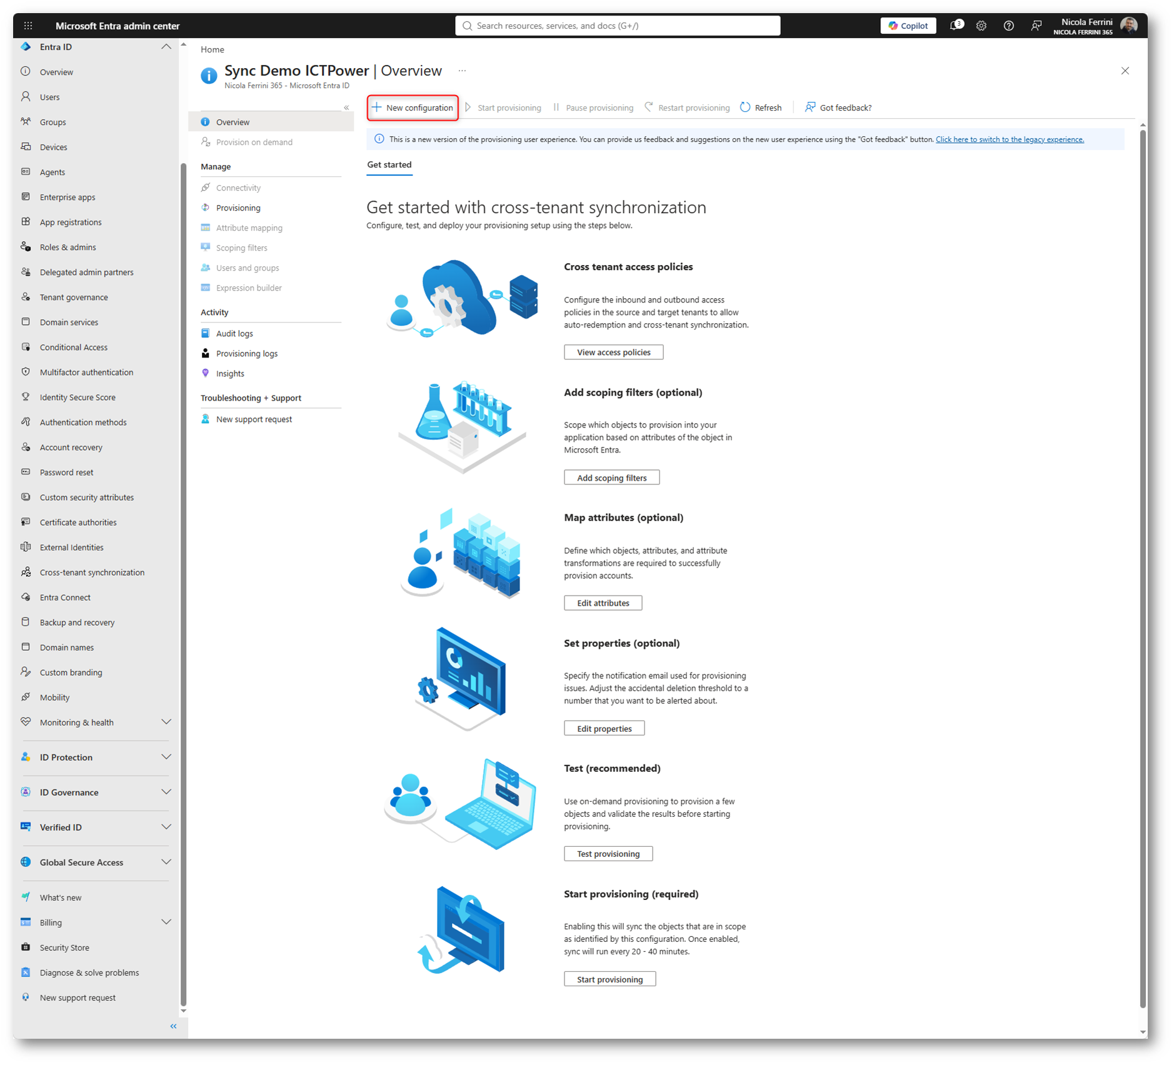Click the View access policies button
This screenshot has height=1065, width=1174.
pos(613,352)
